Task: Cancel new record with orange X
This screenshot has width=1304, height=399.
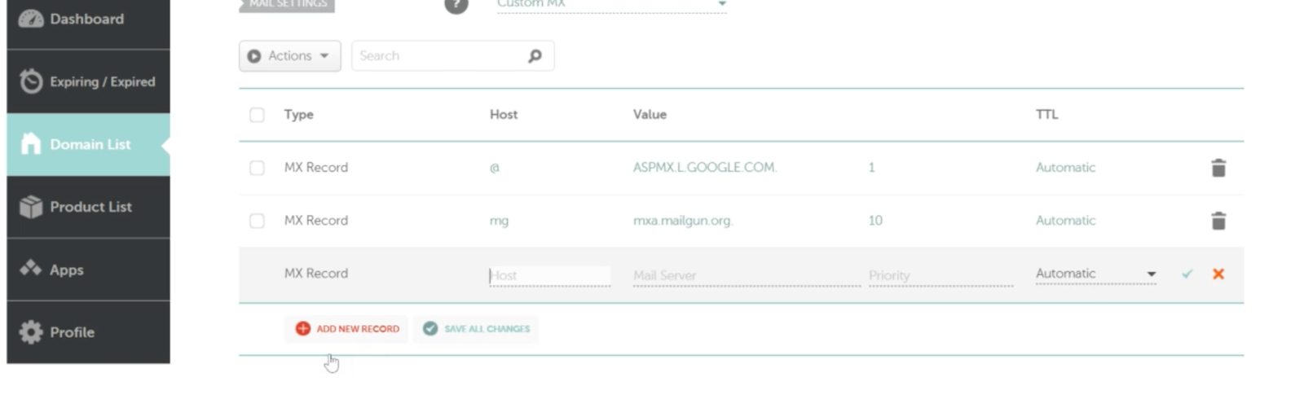Action: tap(1218, 274)
